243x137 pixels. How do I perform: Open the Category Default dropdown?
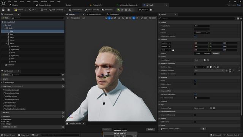[202, 33]
